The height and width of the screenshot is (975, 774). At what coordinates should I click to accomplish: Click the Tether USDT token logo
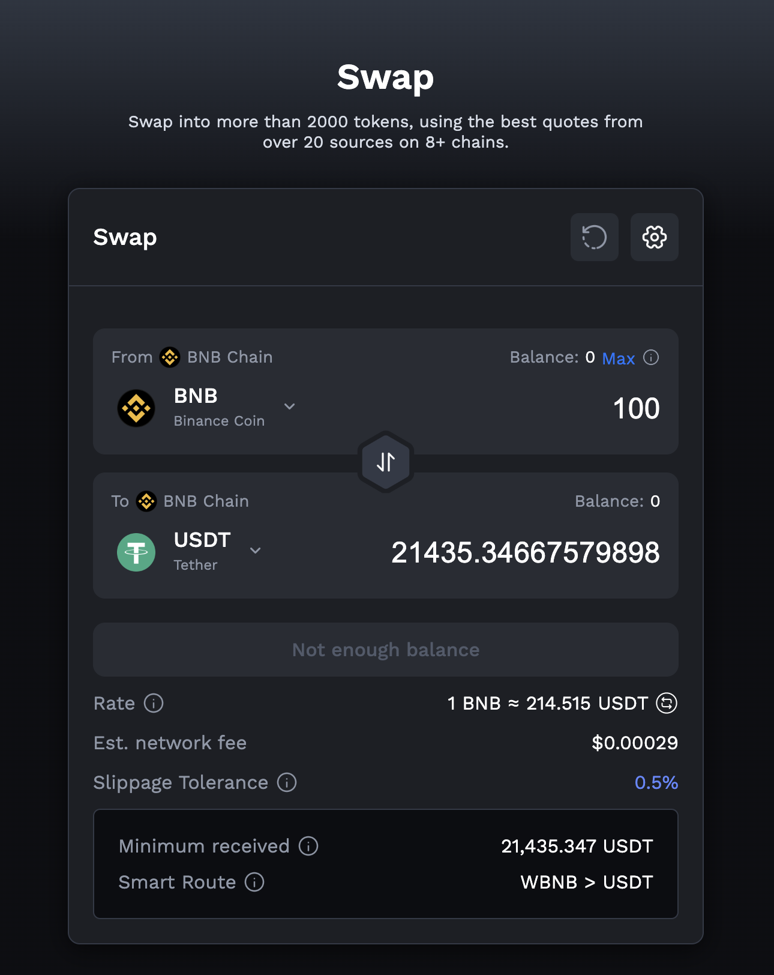coord(136,552)
